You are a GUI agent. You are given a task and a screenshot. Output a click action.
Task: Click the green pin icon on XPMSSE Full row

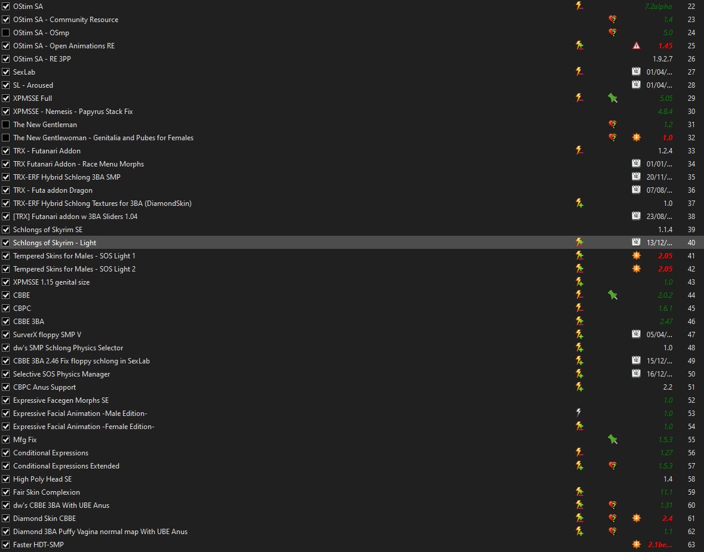[613, 98]
